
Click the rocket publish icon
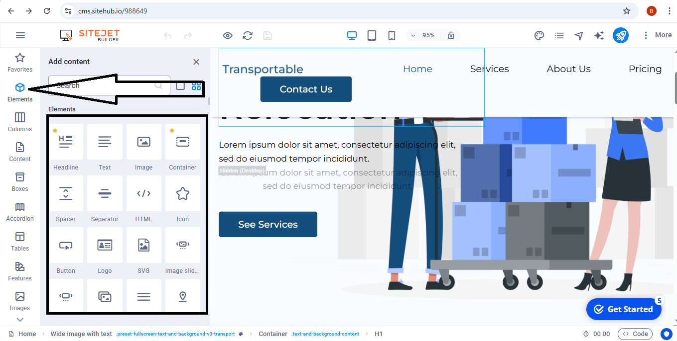tap(620, 35)
